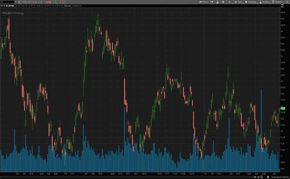The width and height of the screenshot is (290, 179).
Task: Click the green current price tag on axis
Action: (283, 108)
